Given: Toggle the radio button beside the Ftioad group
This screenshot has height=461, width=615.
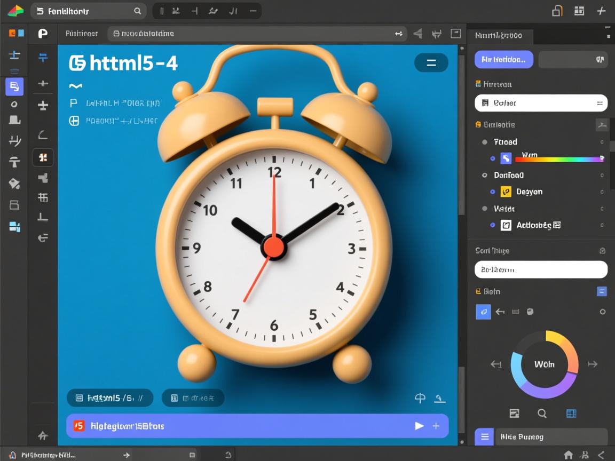Looking at the screenshot, I should tap(485, 142).
